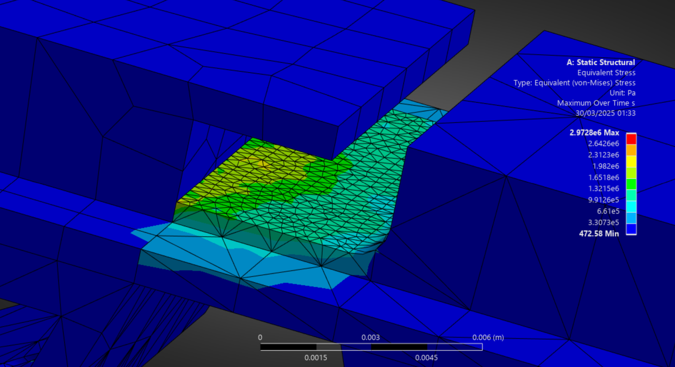Viewport: 675px width, 367px height.
Task: Select the 0.0015 scale ruler label
Action: point(316,357)
